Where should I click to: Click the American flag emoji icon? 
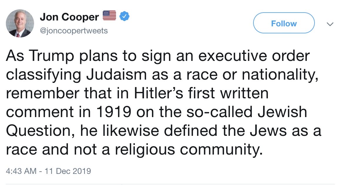(x=109, y=16)
